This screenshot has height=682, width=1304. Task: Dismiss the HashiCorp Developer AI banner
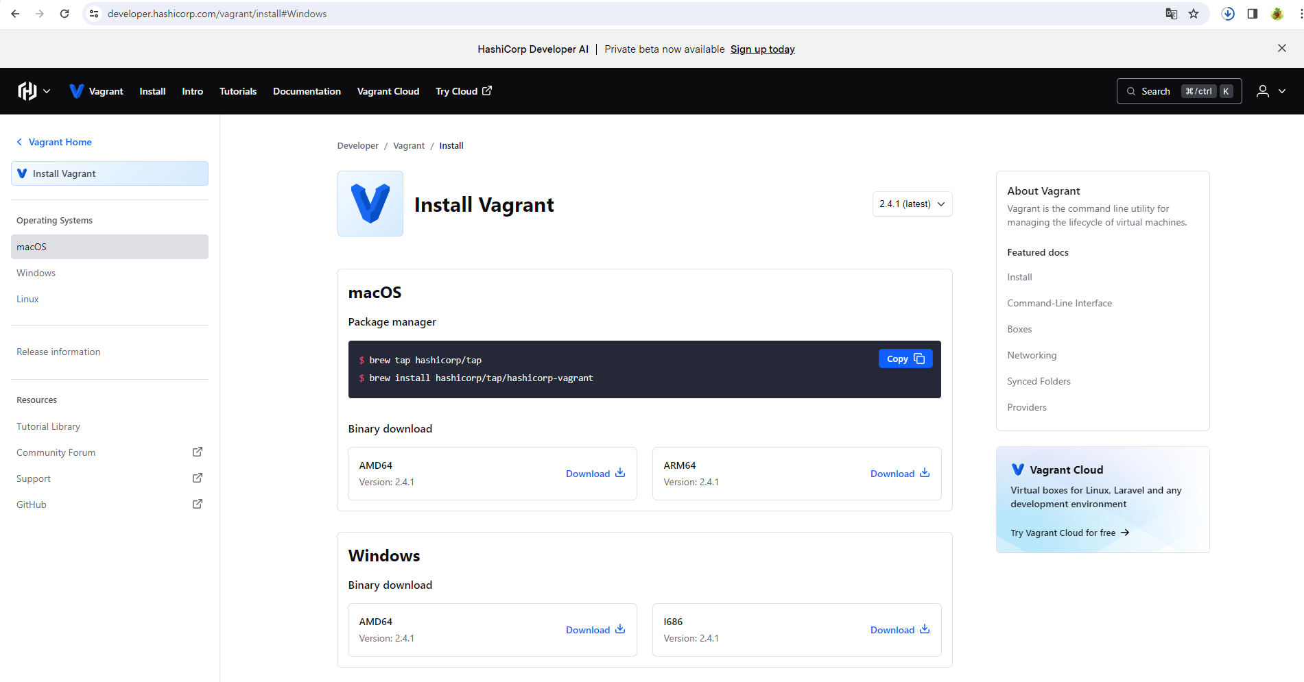(1282, 48)
